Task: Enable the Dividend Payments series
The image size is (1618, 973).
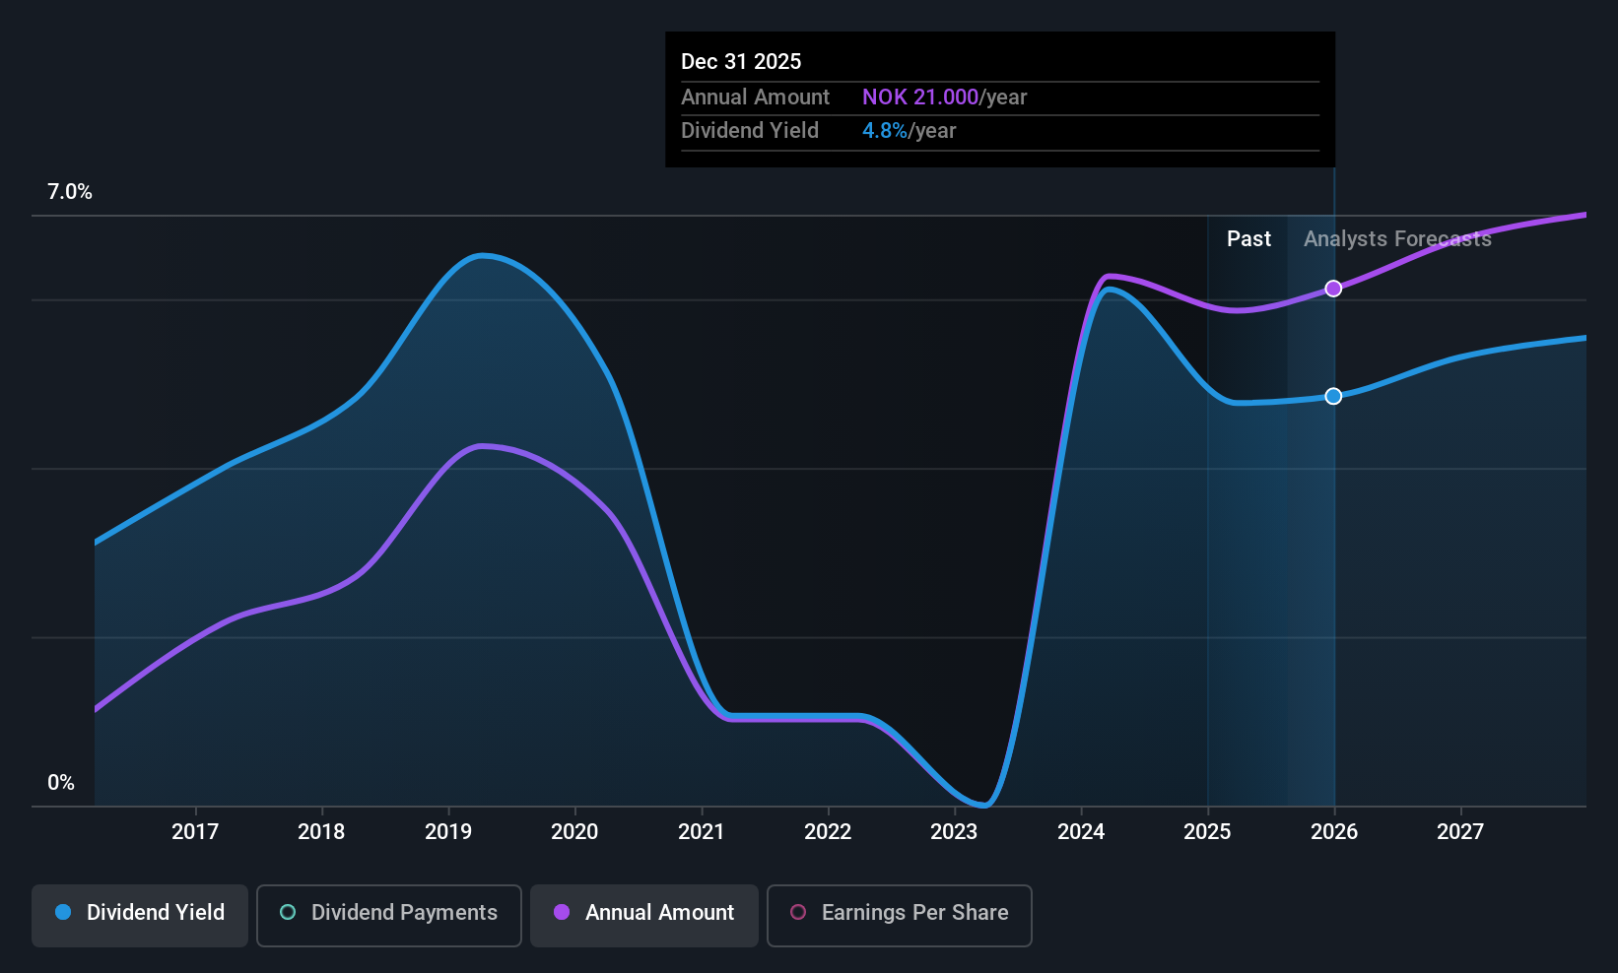Action: pos(389,916)
